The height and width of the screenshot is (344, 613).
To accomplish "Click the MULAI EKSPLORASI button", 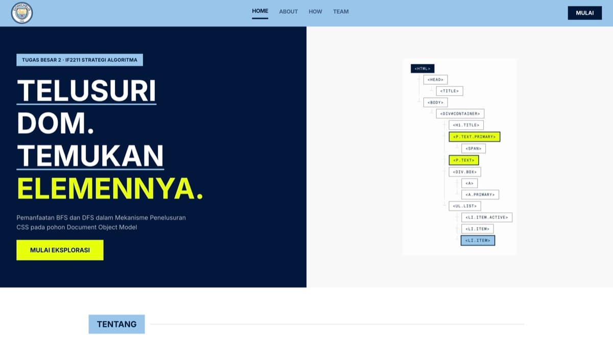I will [x=60, y=250].
